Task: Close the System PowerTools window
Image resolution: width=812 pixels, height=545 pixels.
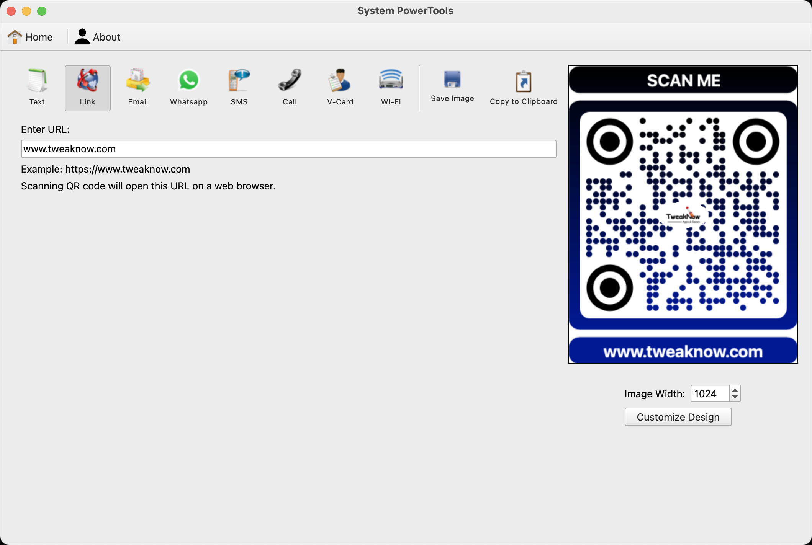Action: point(11,11)
